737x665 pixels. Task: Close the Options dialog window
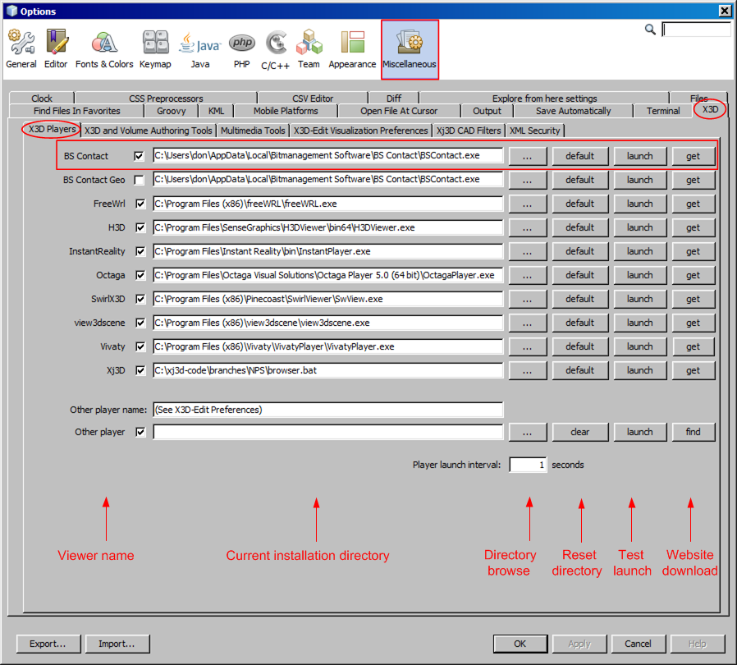coord(726,11)
